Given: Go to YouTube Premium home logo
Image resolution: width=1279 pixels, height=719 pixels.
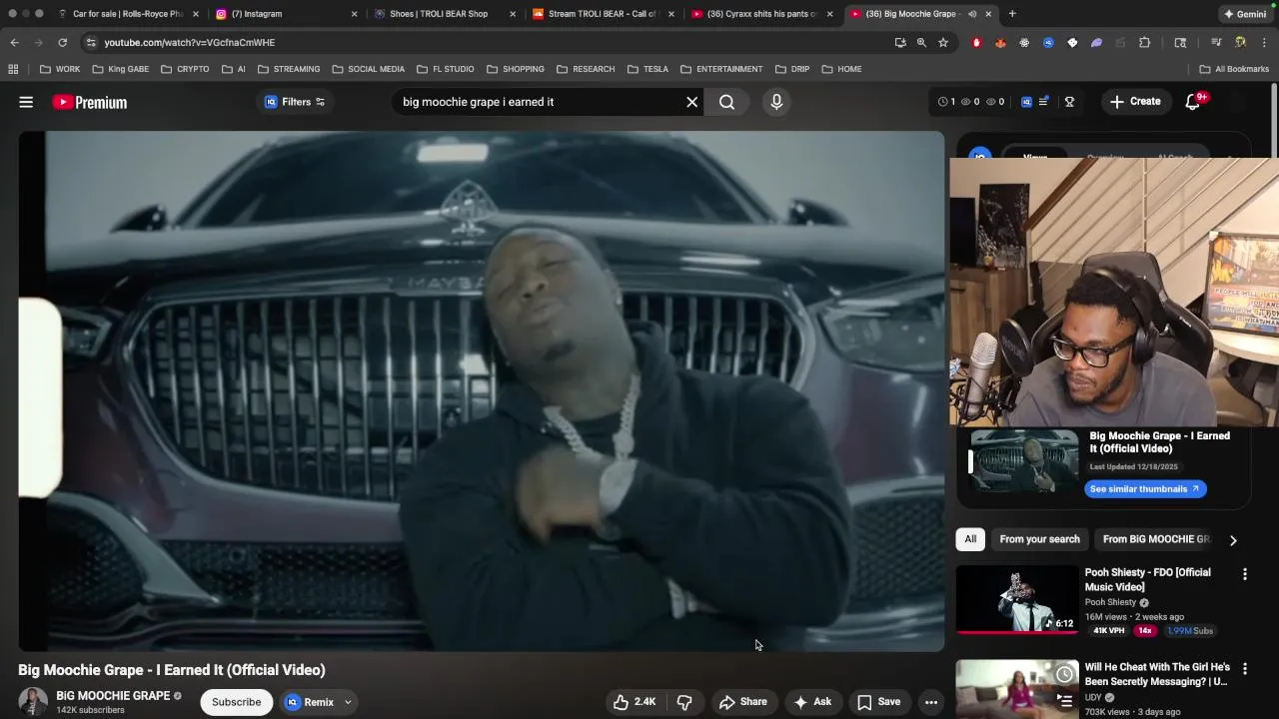Looking at the screenshot, I should pyautogui.click(x=90, y=102).
